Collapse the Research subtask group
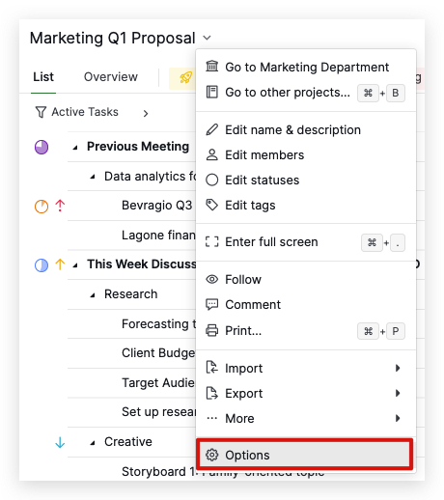Screen dimensions: 444x500 pos(93,295)
